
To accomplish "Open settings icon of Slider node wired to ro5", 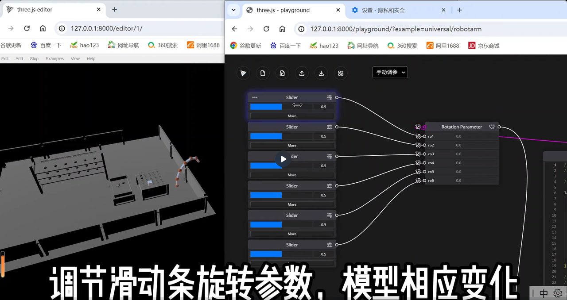I will (x=329, y=215).
